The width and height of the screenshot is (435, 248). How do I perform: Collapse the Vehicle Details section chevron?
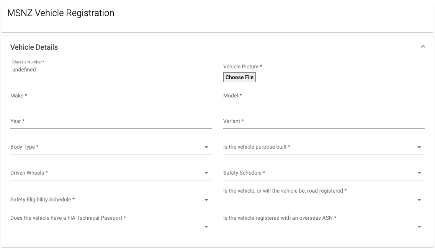click(423, 47)
